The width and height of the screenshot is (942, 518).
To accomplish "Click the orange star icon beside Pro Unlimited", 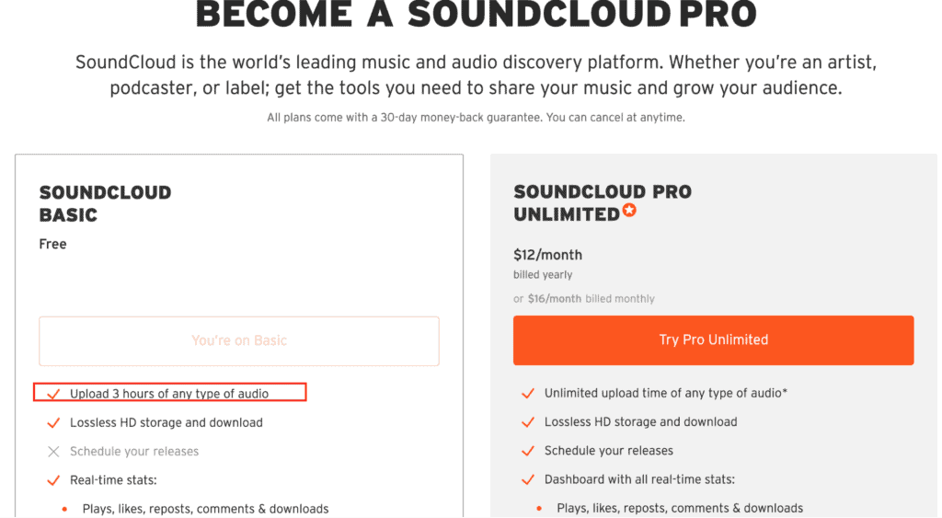I will coord(629,211).
